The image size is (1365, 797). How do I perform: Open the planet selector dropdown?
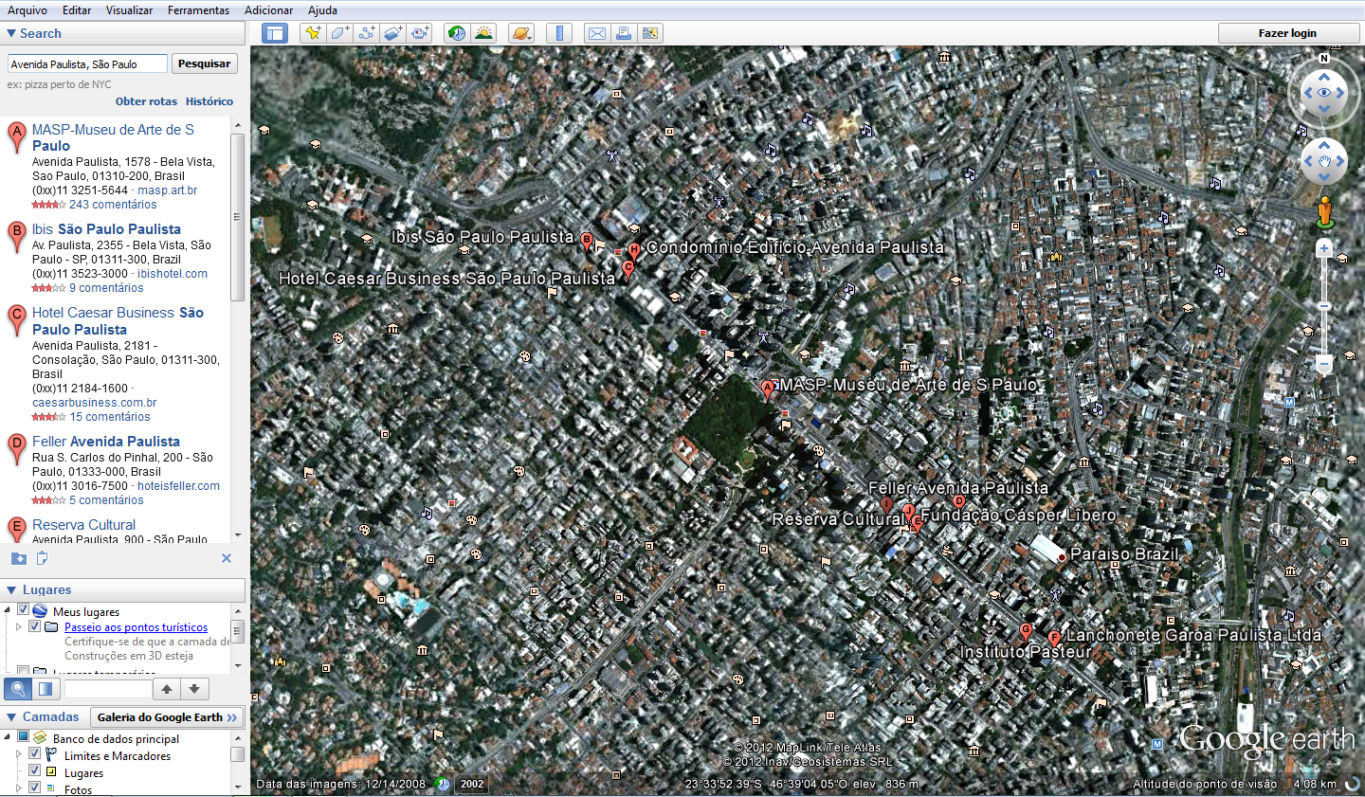(521, 33)
